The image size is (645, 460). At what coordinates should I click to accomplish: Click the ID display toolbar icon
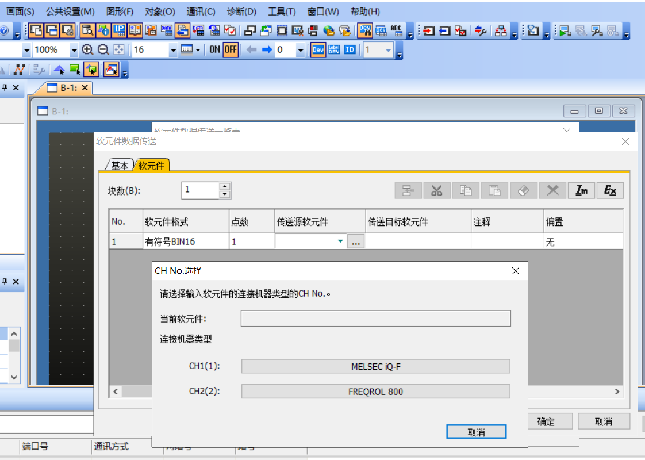[x=350, y=50]
